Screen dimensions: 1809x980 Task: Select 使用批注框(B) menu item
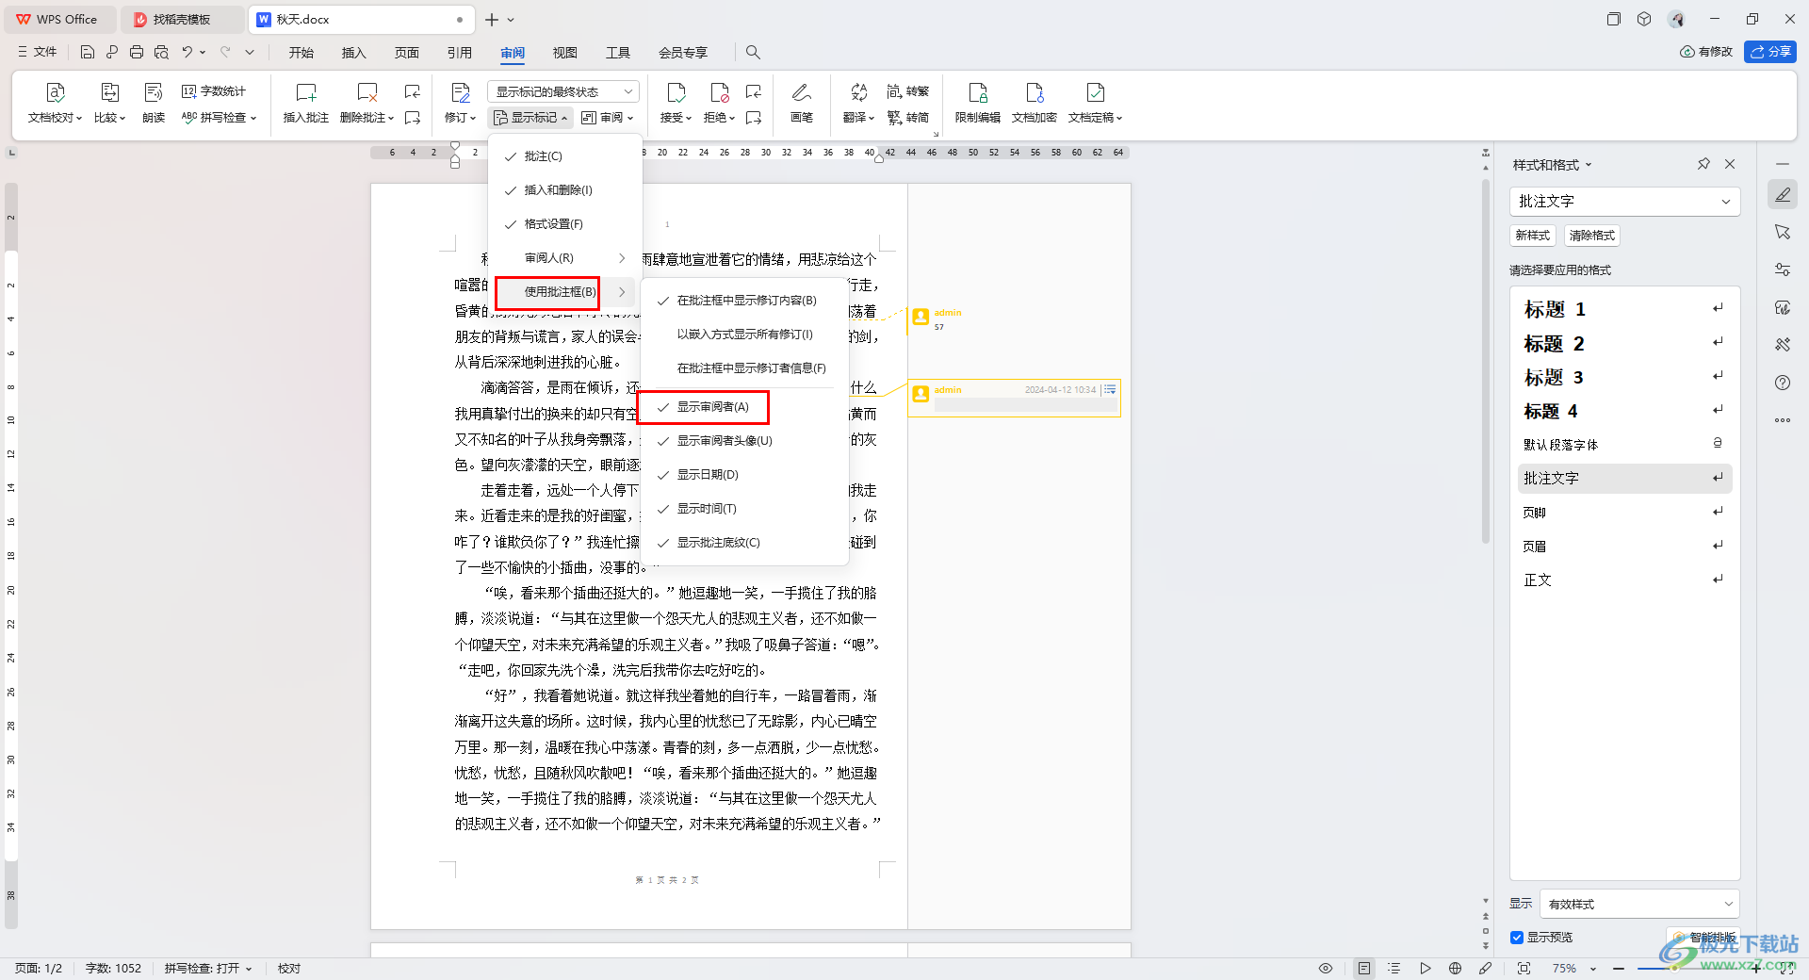click(x=565, y=292)
